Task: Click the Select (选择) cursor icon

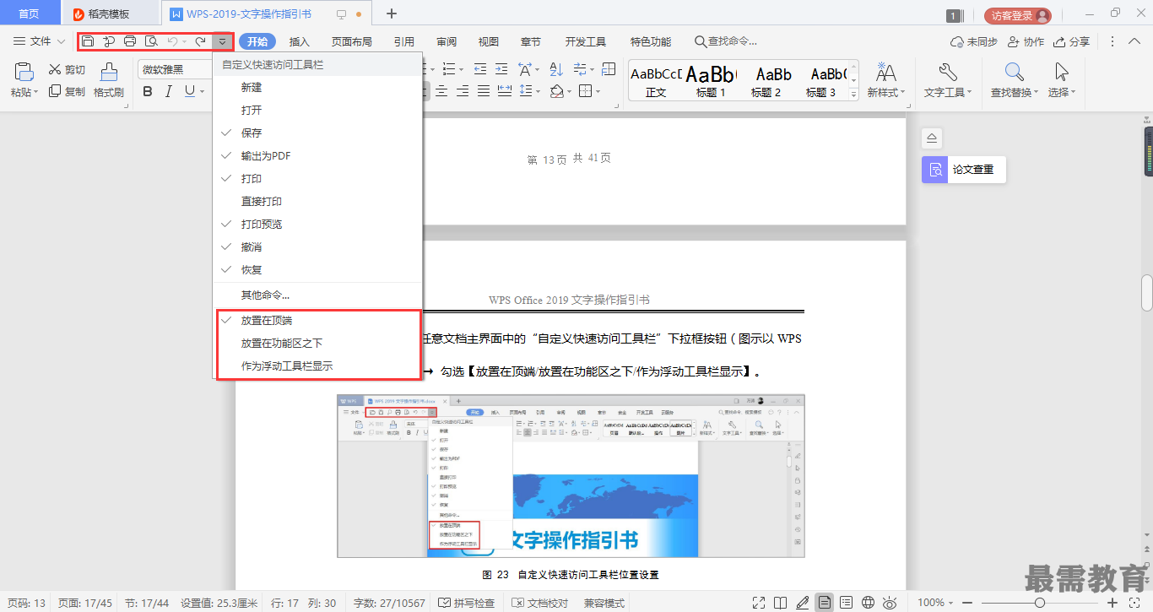Action: coord(1062,72)
